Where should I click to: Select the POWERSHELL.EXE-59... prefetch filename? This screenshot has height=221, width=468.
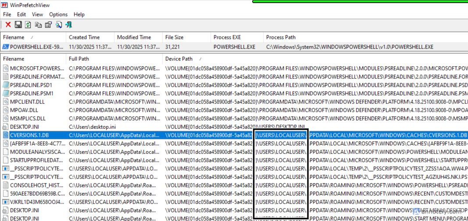pos(37,47)
